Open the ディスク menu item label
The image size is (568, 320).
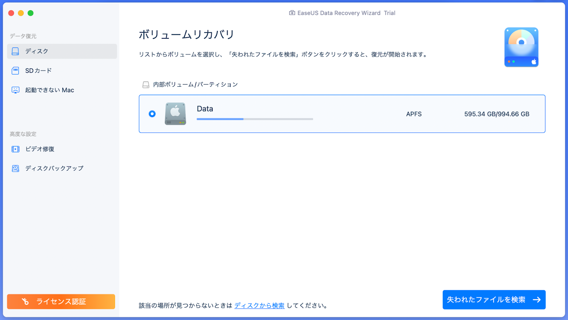[x=37, y=51]
